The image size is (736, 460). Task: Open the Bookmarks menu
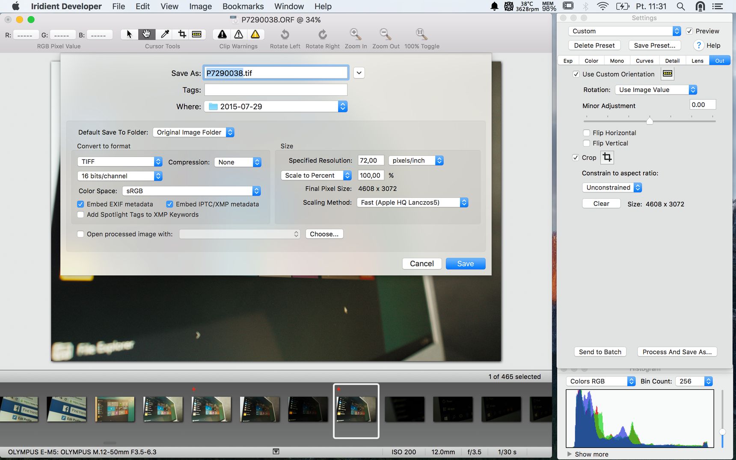point(243,6)
